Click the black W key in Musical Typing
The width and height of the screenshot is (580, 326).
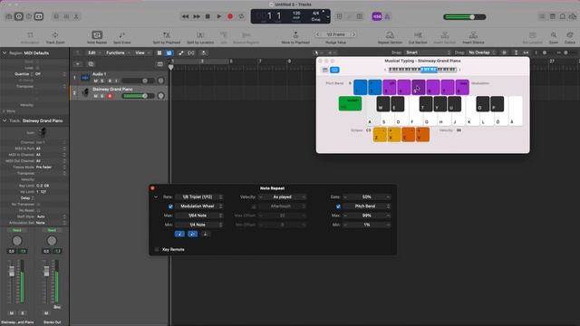382,104
